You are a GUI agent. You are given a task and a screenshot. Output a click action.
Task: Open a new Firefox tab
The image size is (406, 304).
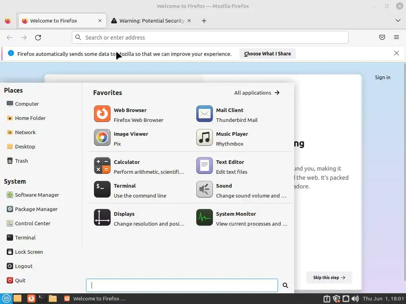[204, 21]
